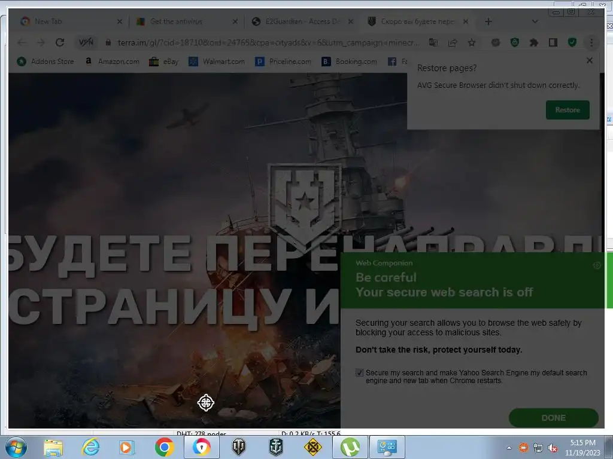Uncheck the Yahoo Search Engine default checkbox
Viewport: 613px width, 459px height.
[x=359, y=373]
